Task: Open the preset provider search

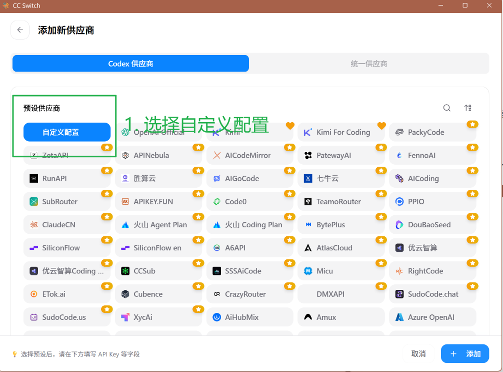Action: tap(447, 108)
